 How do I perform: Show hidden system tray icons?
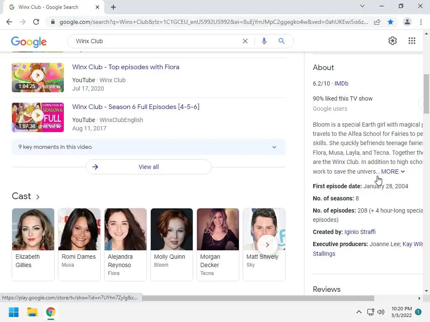pyautogui.click(x=359, y=312)
